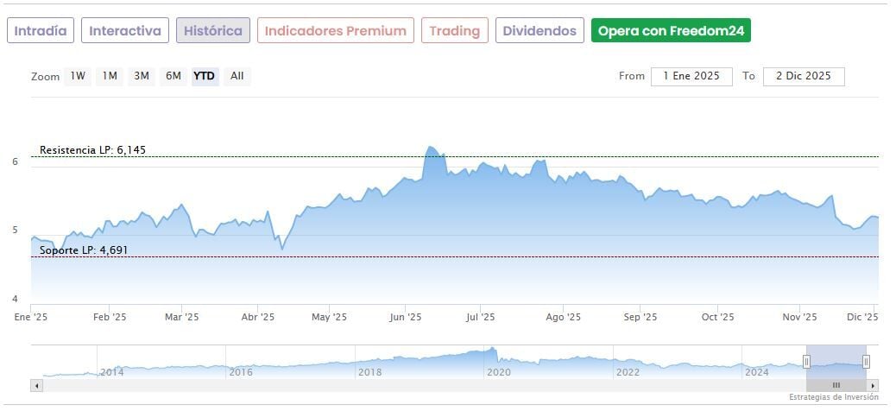Viewport: 896px width, 411px height.
Task: Click the scrollbar left arrow
Action: (x=35, y=385)
